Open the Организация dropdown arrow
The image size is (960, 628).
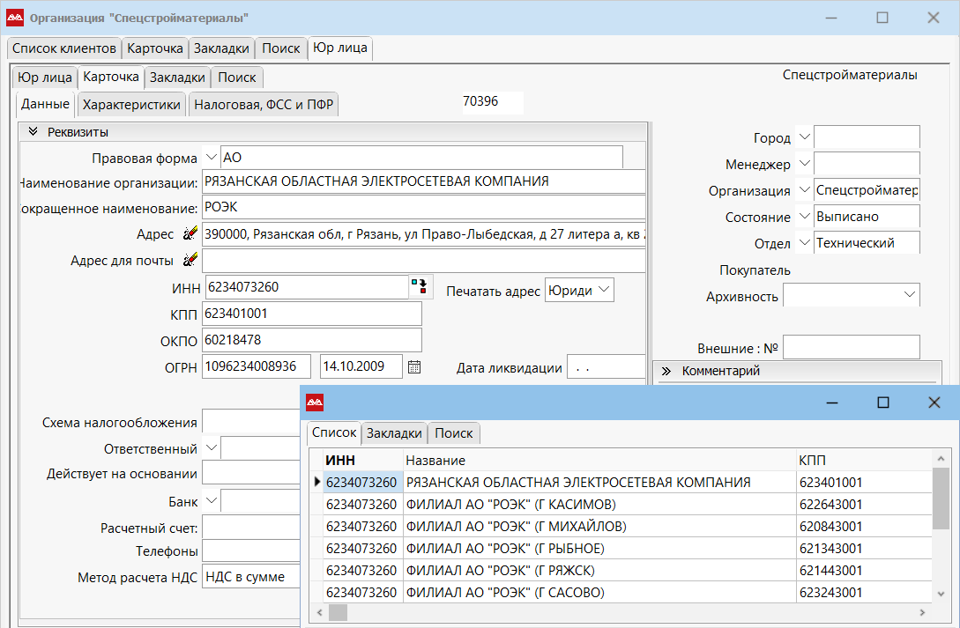click(805, 189)
